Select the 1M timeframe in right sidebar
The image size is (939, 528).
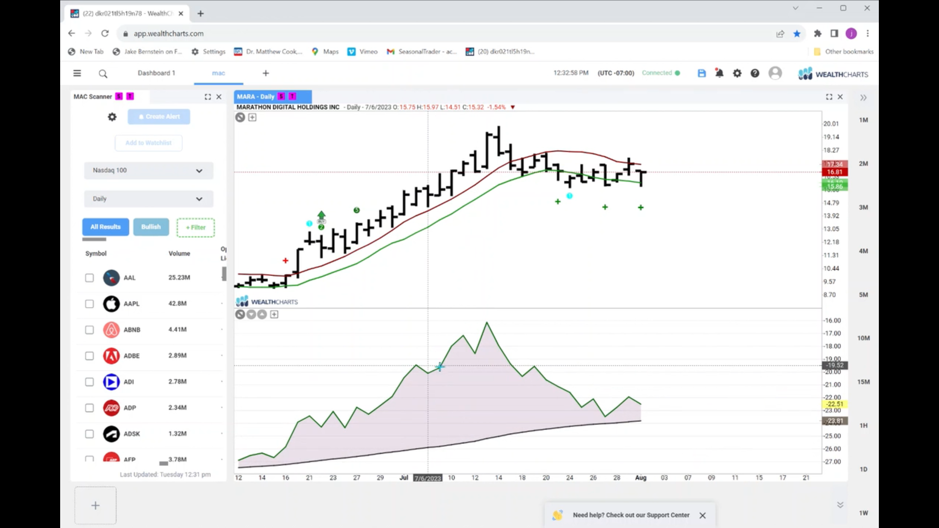coord(863,120)
